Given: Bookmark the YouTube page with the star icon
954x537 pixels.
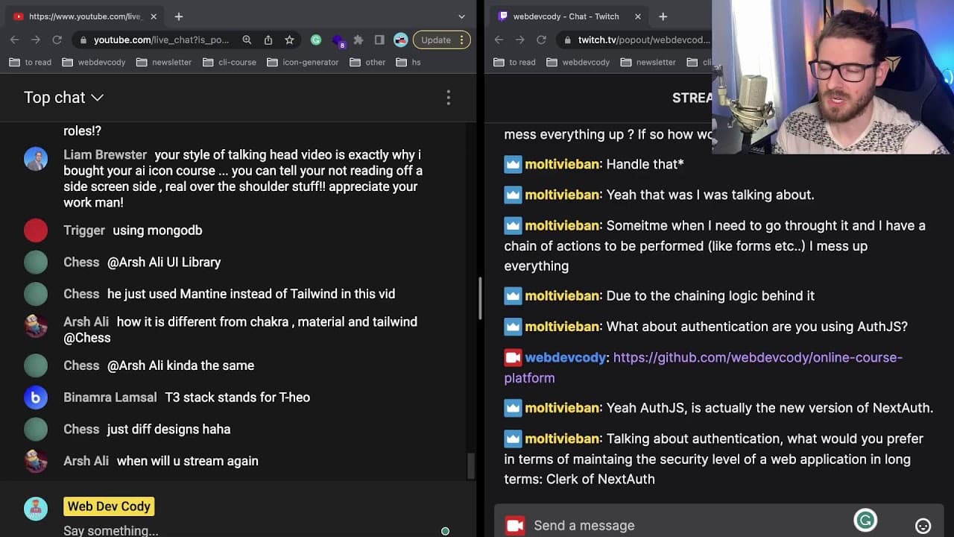Looking at the screenshot, I should pos(289,40).
